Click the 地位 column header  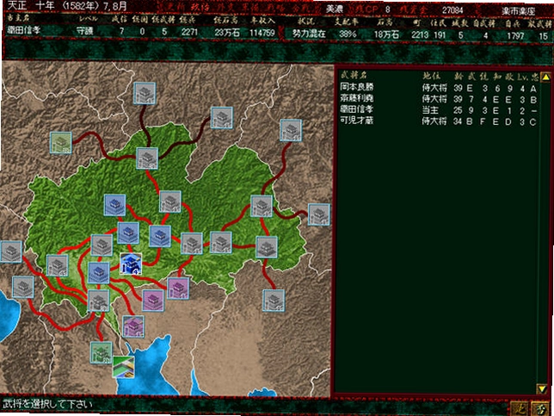pos(431,76)
